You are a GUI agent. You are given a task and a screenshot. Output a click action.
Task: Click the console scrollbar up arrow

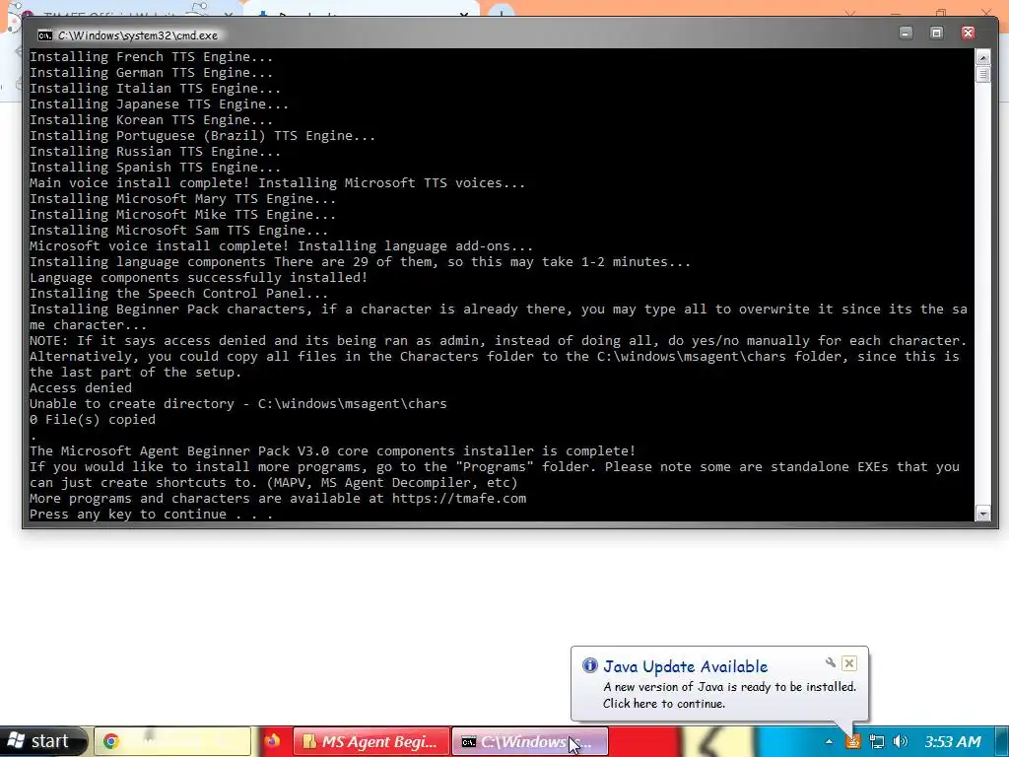pyautogui.click(x=982, y=56)
